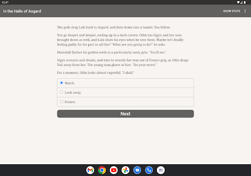This screenshot has width=251, height=176.
Task: Select the Watch radio option
Action: (125, 83)
